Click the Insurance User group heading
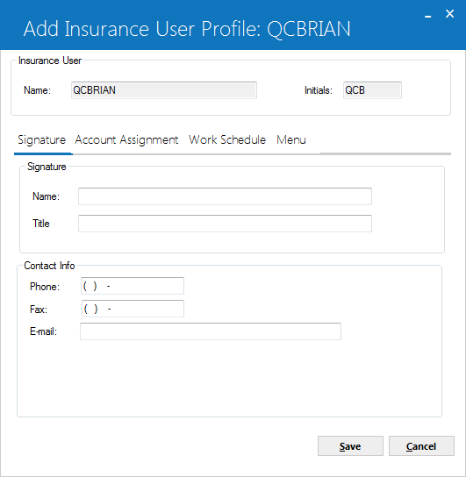466x477 pixels. [x=50, y=61]
